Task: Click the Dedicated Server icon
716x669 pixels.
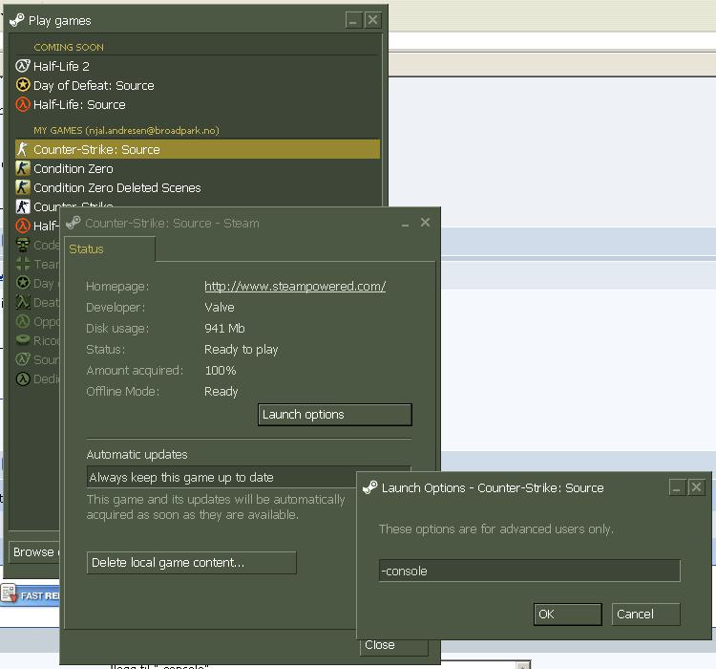Action: coord(23,378)
